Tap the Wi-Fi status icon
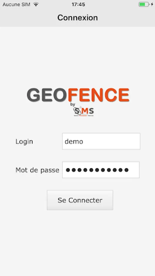155x276 pixels. [x=36, y=4]
